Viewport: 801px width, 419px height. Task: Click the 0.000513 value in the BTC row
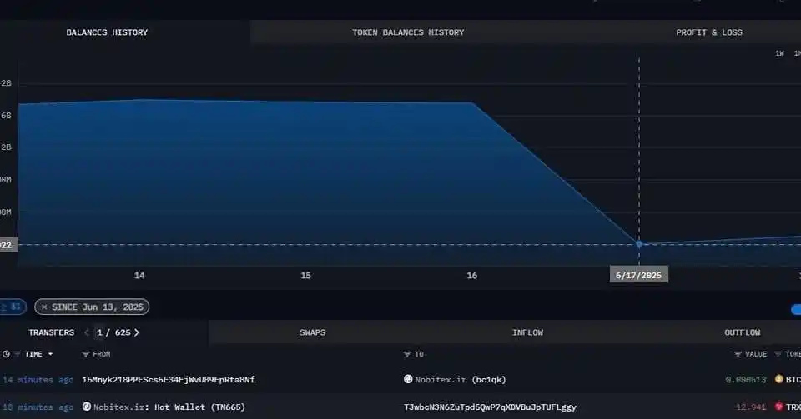(746, 379)
